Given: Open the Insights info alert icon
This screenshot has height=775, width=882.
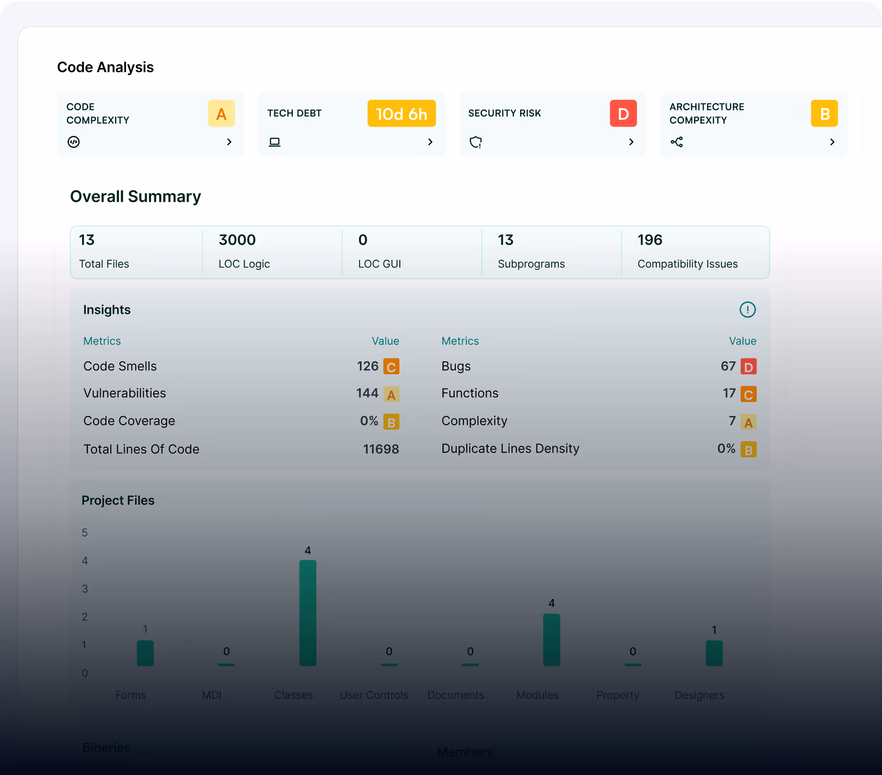Looking at the screenshot, I should coord(747,310).
